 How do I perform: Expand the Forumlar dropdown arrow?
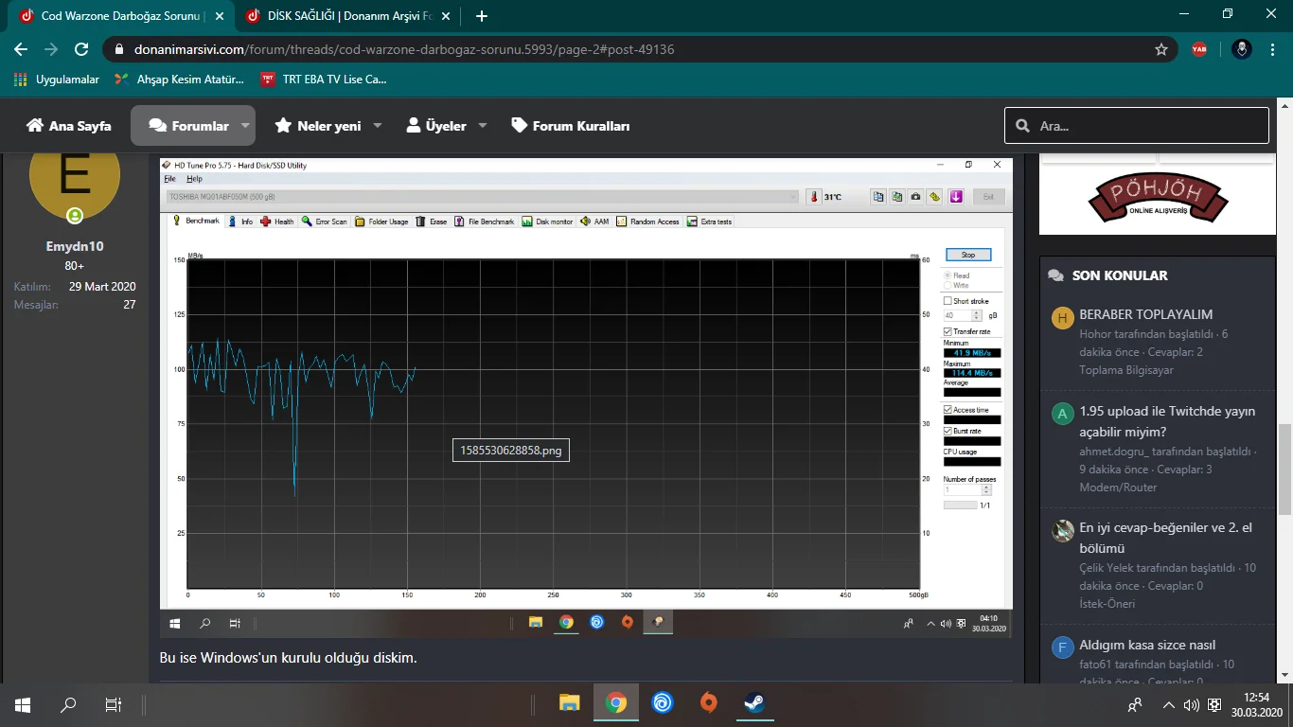point(245,126)
